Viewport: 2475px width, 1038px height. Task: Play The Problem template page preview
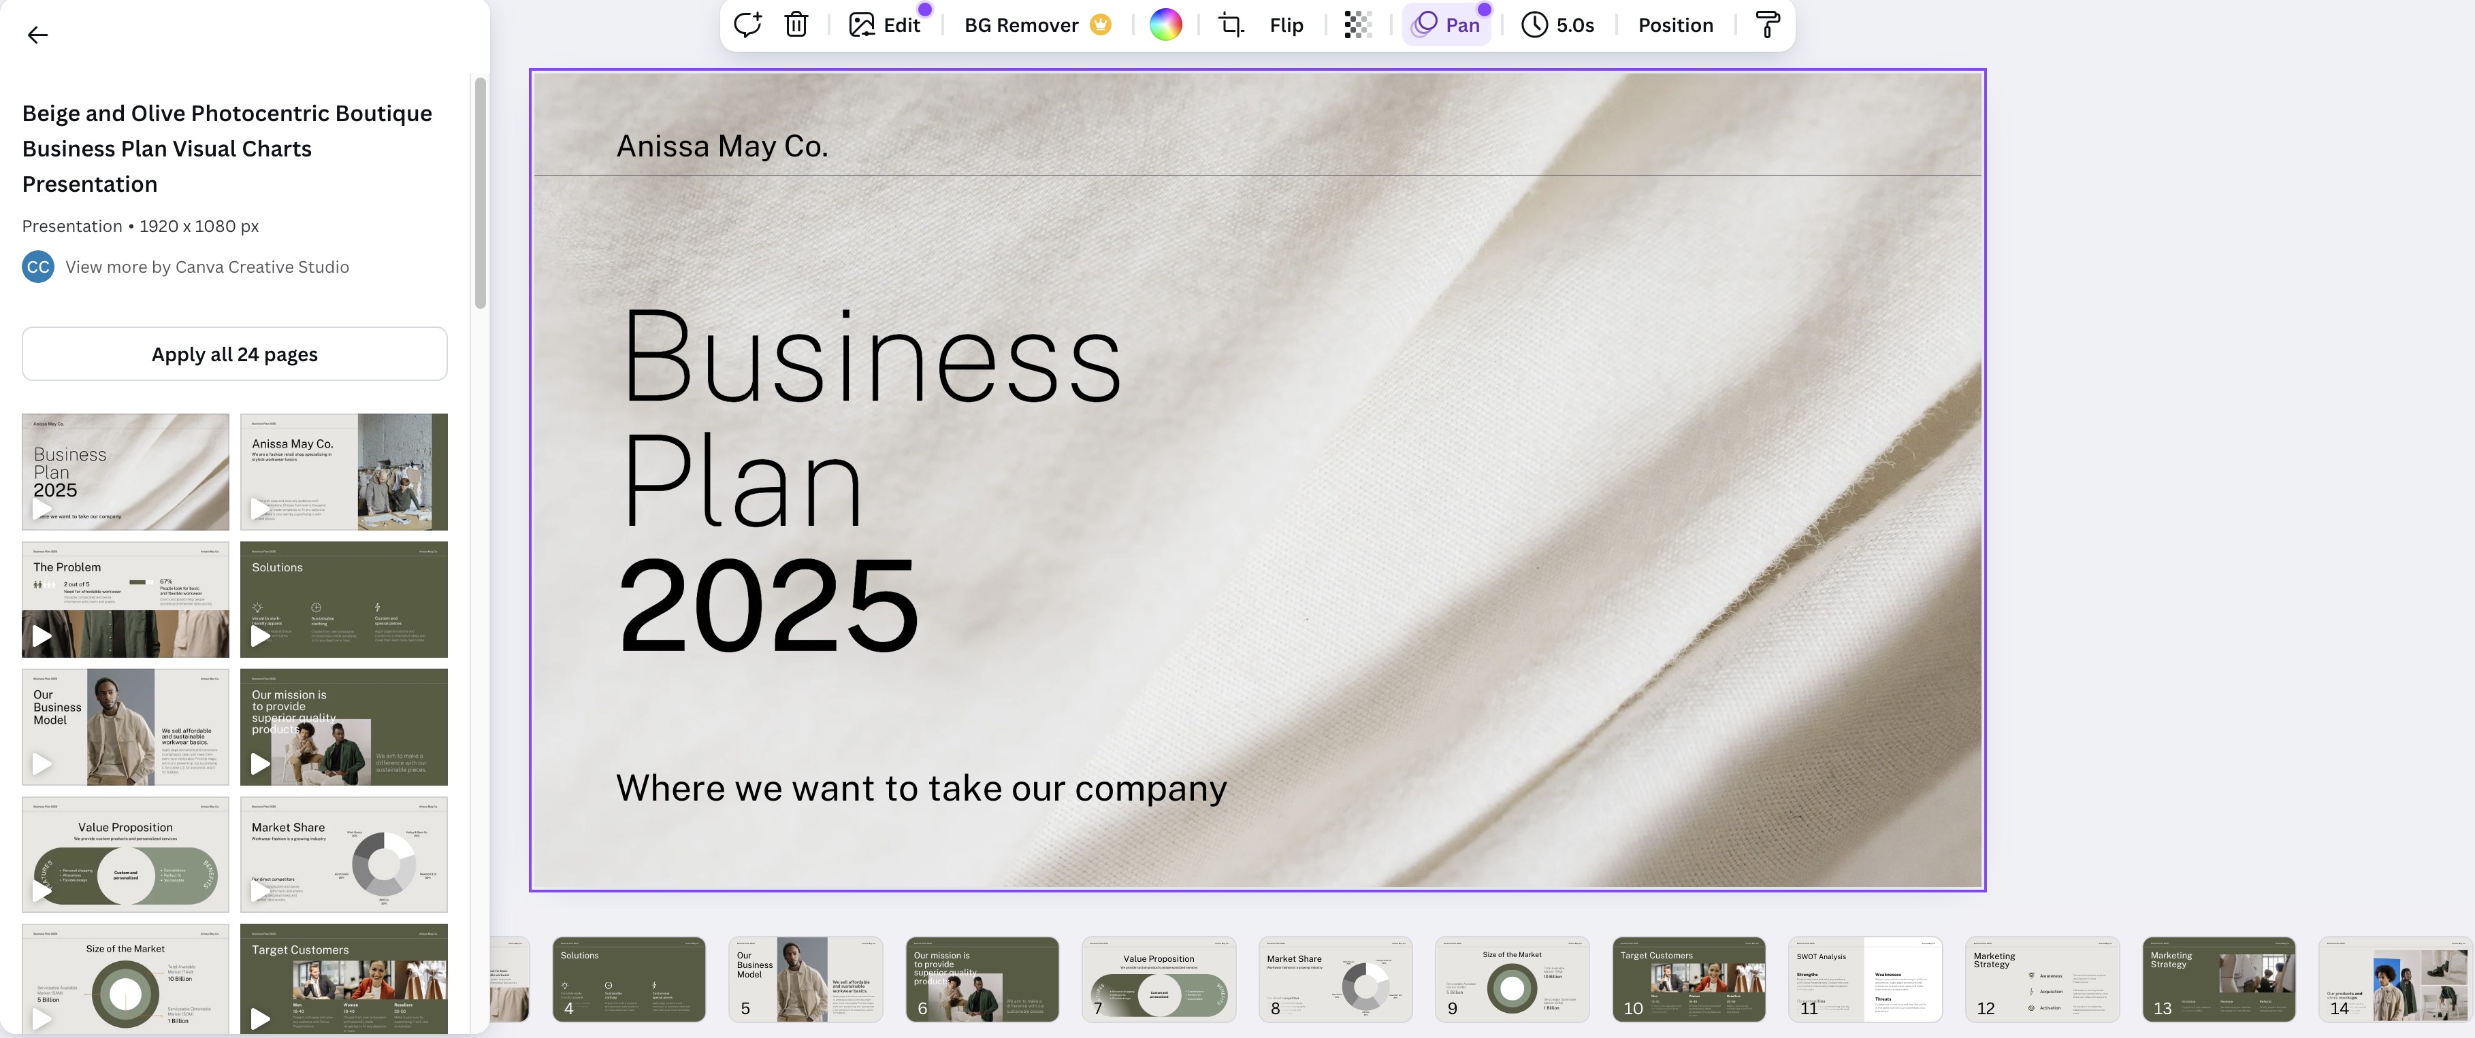pyautogui.click(x=42, y=636)
